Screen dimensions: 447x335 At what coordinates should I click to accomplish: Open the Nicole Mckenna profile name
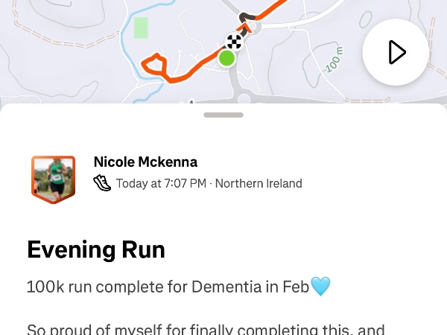(x=145, y=162)
